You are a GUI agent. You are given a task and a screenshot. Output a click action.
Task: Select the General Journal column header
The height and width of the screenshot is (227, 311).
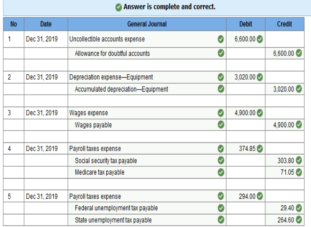click(x=147, y=24)
